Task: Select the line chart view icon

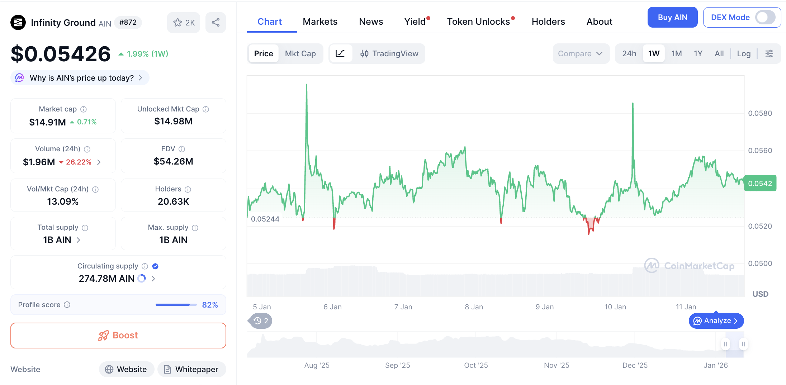Action: click(x=340, y=54)
